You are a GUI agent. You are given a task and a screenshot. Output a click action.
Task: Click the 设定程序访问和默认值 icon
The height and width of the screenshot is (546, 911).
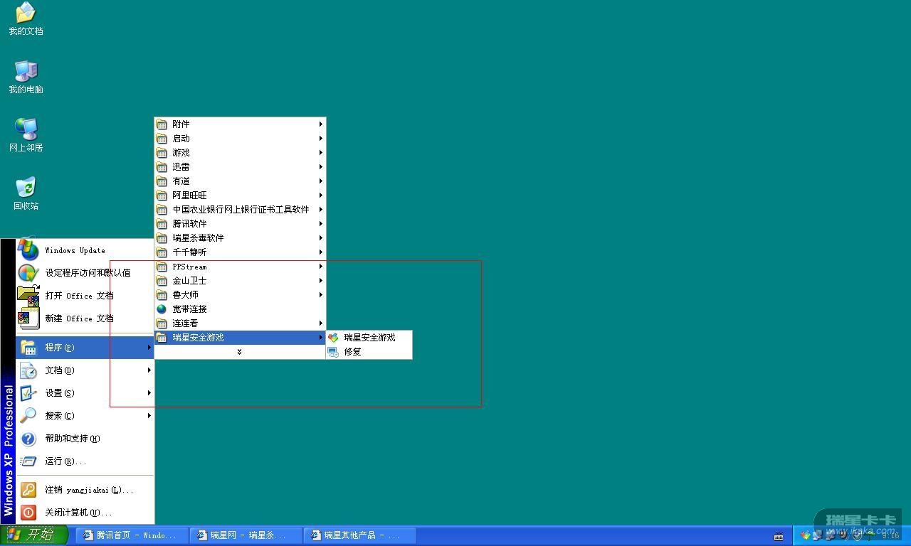pos(28,272)
